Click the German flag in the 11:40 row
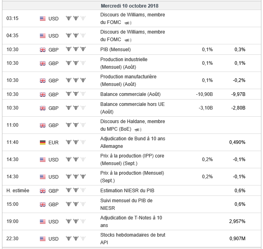 pos(43,142)
